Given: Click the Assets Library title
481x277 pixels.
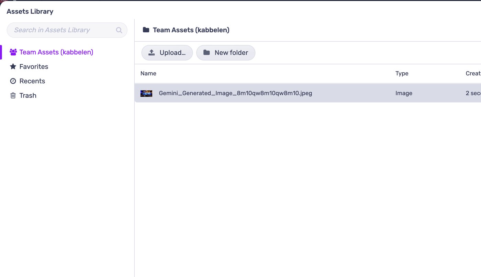Looking at the screenshot, I should click(x=30, y=11).
